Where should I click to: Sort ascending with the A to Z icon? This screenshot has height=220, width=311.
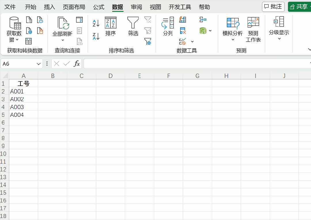[x=96, y=23]
